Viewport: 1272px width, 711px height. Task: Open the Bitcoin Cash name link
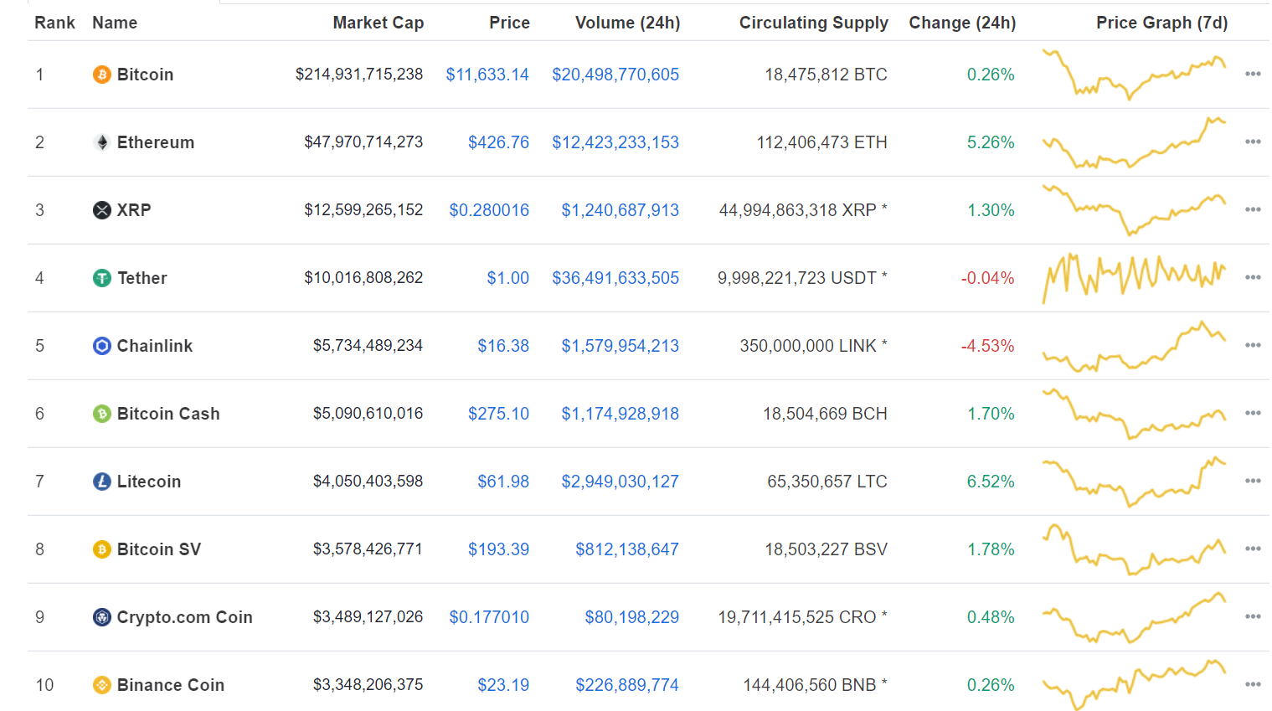click(x=168, y=414)
